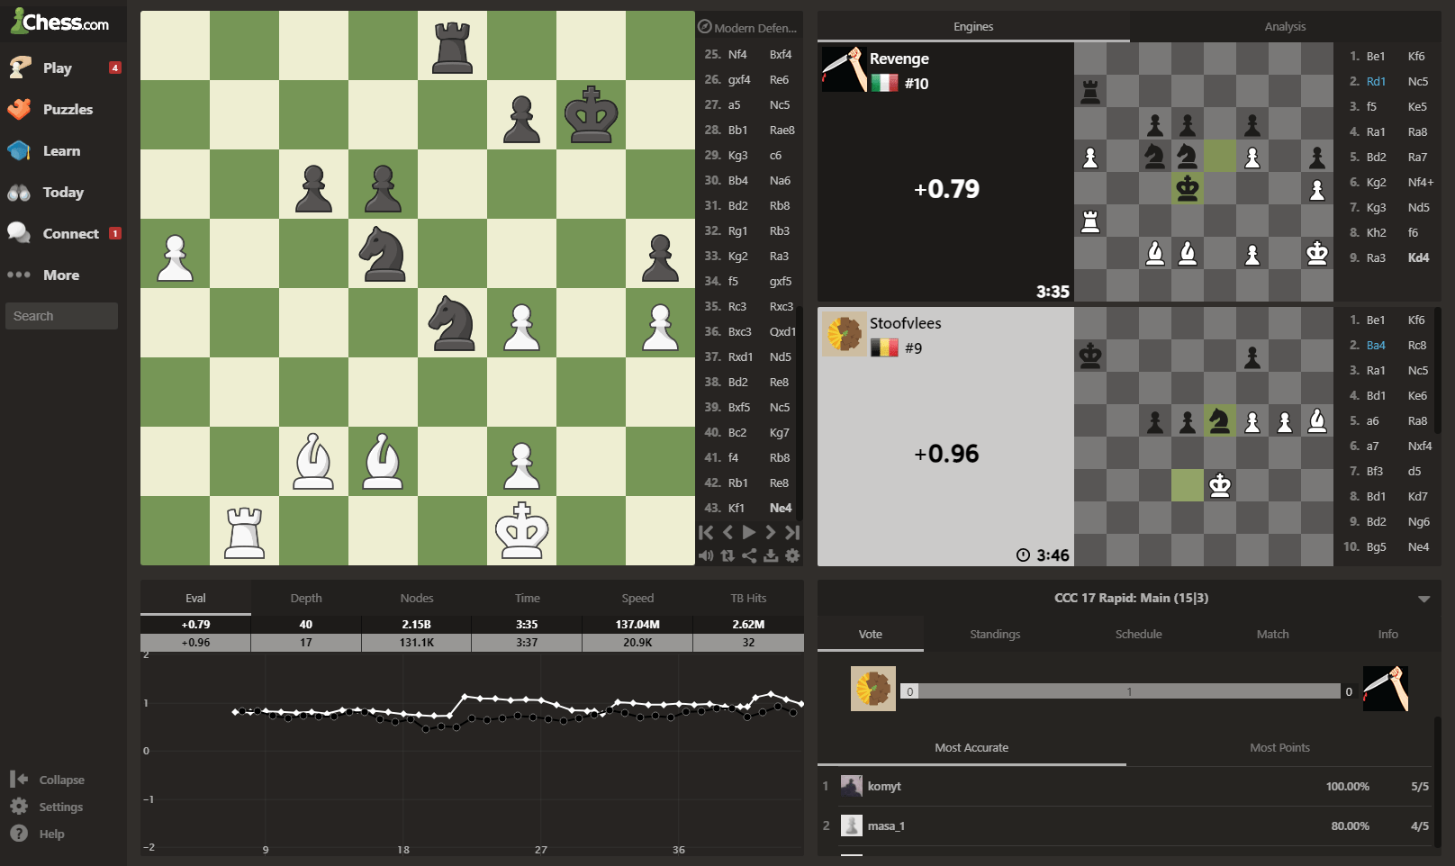
Task: Open the Match tab
Action: [x=1272, y=634]
